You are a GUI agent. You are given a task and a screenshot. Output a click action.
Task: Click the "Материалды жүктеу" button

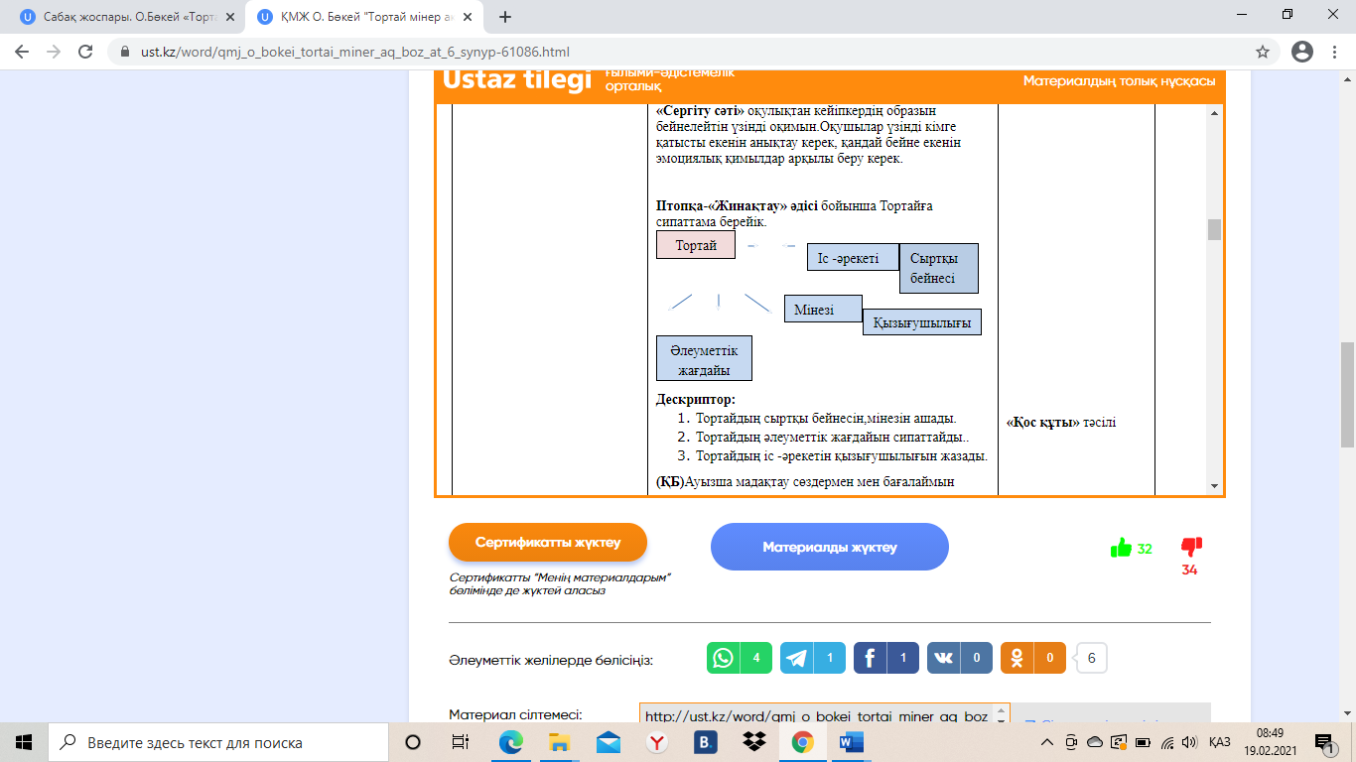[830, 547]
